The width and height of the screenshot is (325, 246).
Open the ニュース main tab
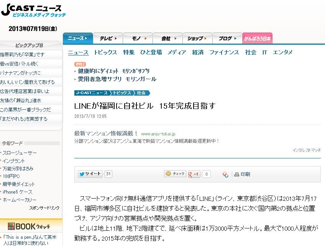point(78,38)
